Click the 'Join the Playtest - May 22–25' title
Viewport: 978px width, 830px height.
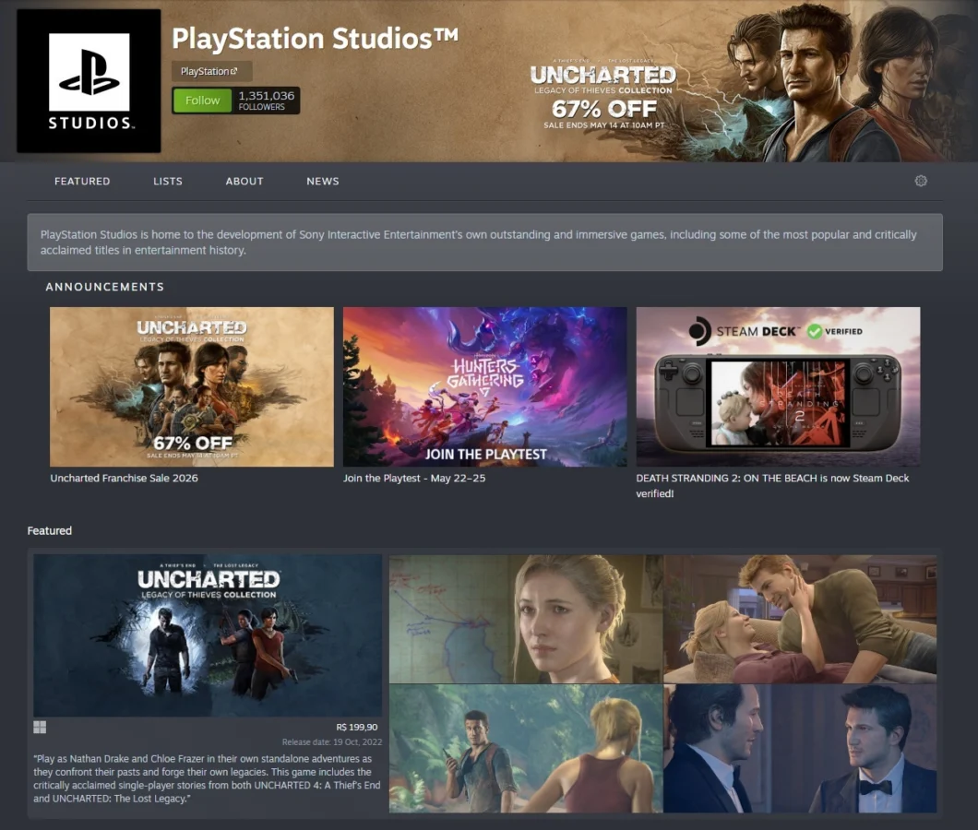414,479
